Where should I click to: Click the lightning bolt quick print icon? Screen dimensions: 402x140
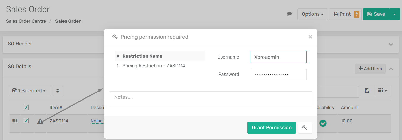(357, 14)
